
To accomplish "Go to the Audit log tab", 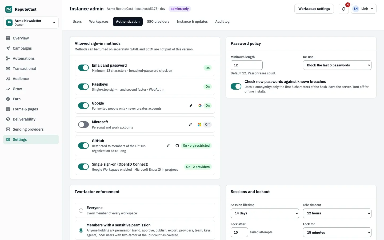I will [x=222, y=22].
